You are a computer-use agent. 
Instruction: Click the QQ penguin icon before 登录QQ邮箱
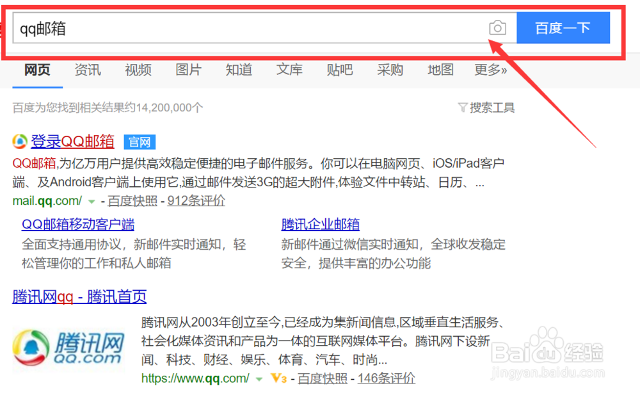20,141
